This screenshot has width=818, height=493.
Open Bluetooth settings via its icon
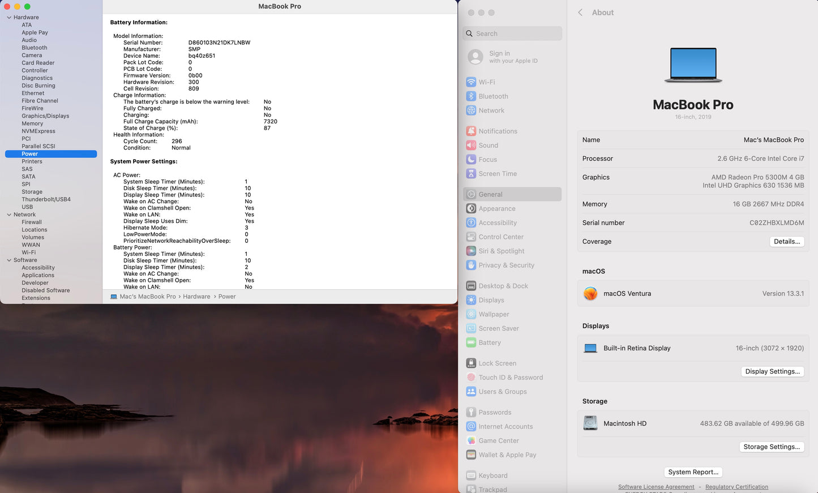pos(471,96)
